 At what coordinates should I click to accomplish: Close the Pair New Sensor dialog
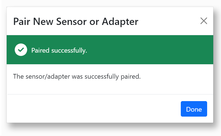(x=204, y=21)
